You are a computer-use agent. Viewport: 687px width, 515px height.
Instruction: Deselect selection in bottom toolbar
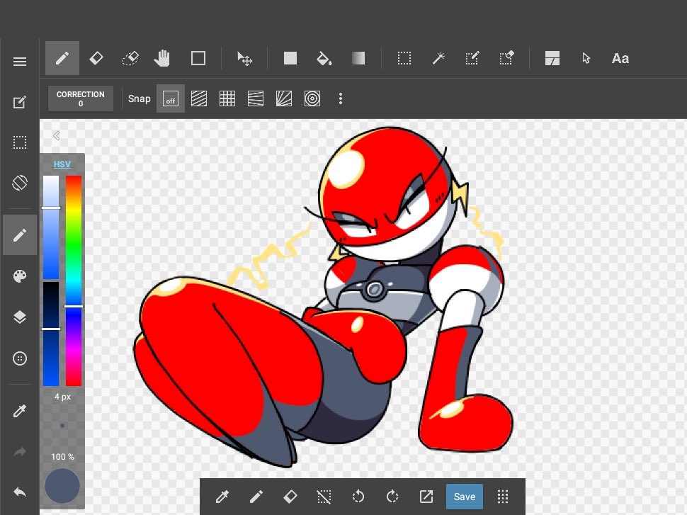coord(324,497)
